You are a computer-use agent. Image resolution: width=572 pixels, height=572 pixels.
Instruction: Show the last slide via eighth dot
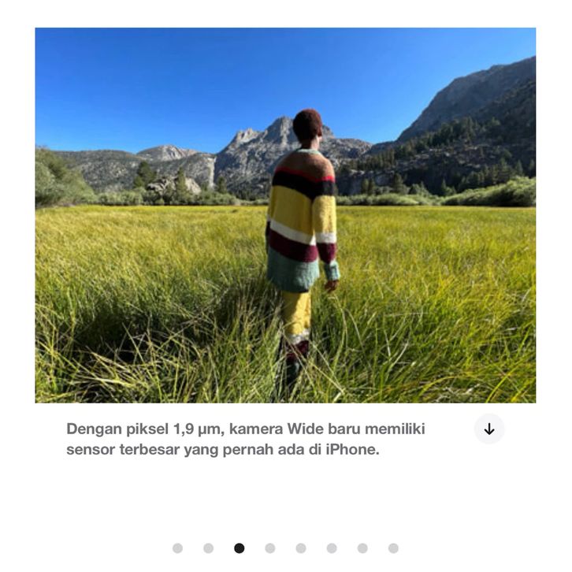[x=393, y=548]
